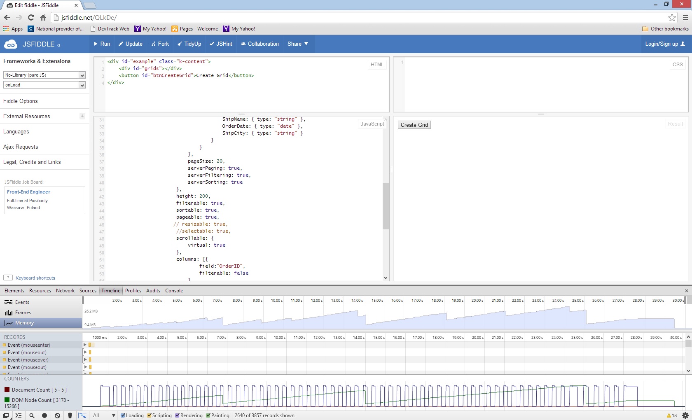
Task: Click the record timeline button
Action: (x=44, y=415)
